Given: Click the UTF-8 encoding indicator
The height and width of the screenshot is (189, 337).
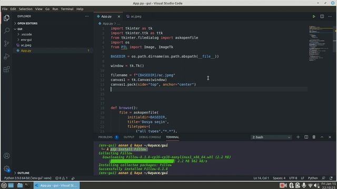Looking at the screenshot, I should 293,178.
